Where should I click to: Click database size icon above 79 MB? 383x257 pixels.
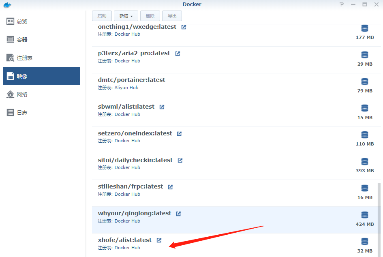(x=365, y=81)
